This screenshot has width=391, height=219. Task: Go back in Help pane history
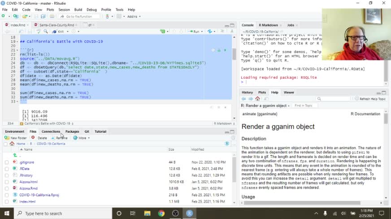(243, 99)
